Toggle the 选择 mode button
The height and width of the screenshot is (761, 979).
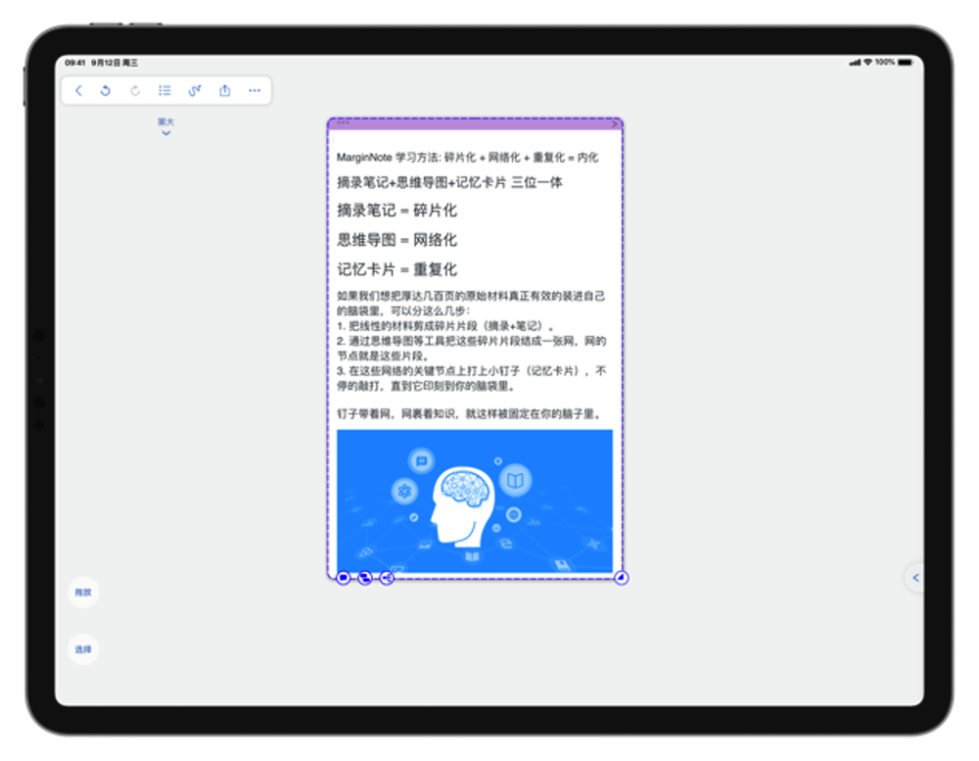tap(83, 649)
